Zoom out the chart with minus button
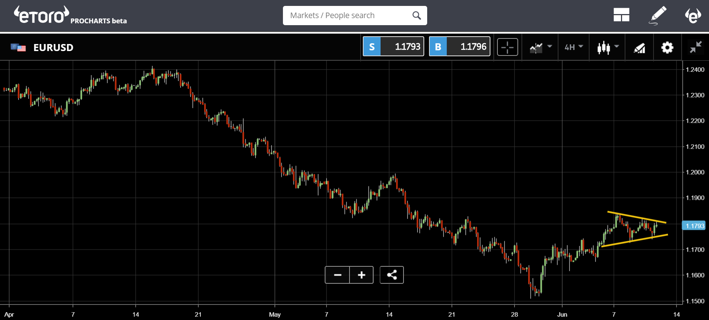 point(337,275)
